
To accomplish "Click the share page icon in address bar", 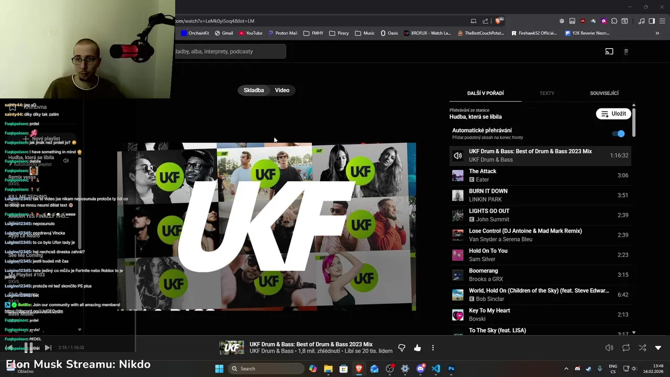I will [x=485, y=21].
